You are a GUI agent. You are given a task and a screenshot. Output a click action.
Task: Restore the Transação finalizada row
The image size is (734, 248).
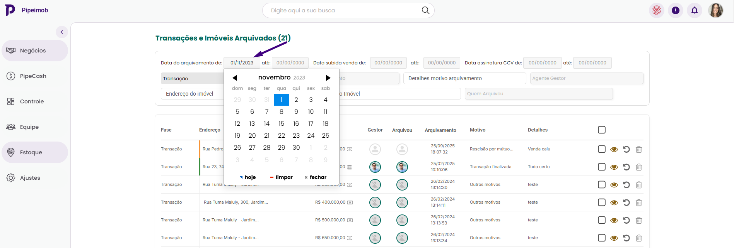pos(626,167)
